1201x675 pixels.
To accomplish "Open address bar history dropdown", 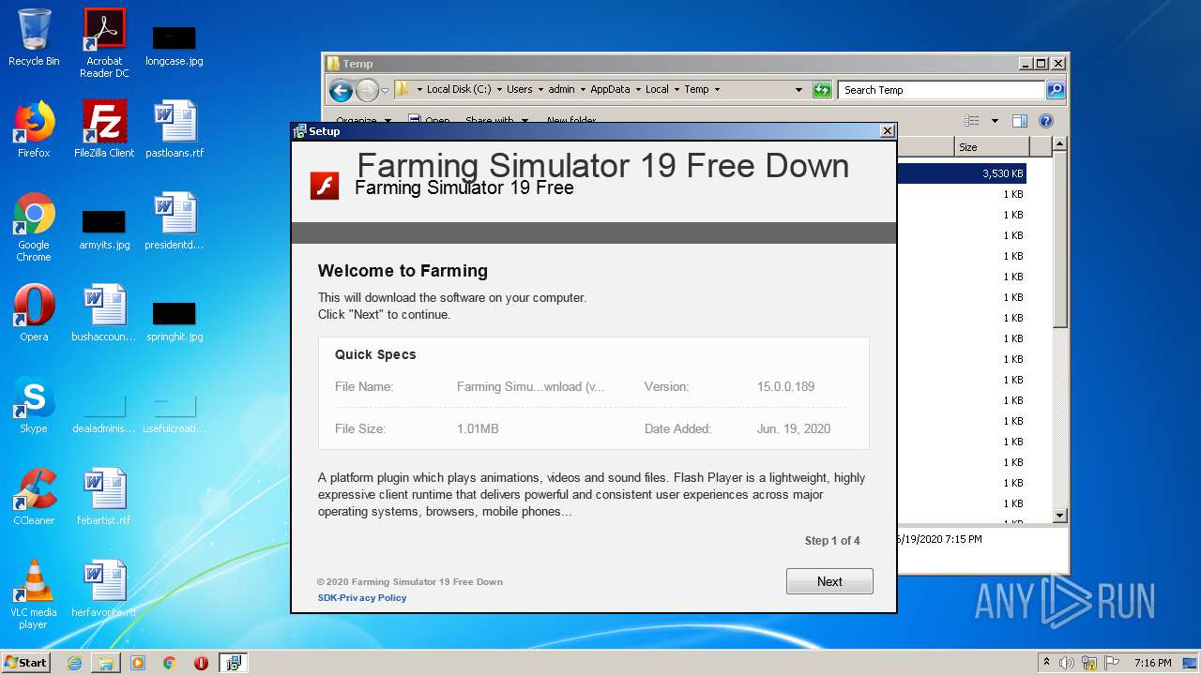I will 798,90.
